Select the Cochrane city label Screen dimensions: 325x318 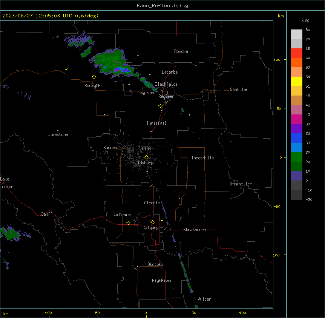121,215
